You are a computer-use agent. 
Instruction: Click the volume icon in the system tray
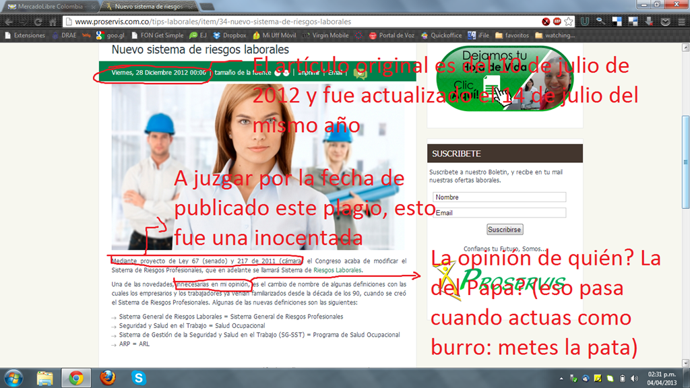(633, 377)
